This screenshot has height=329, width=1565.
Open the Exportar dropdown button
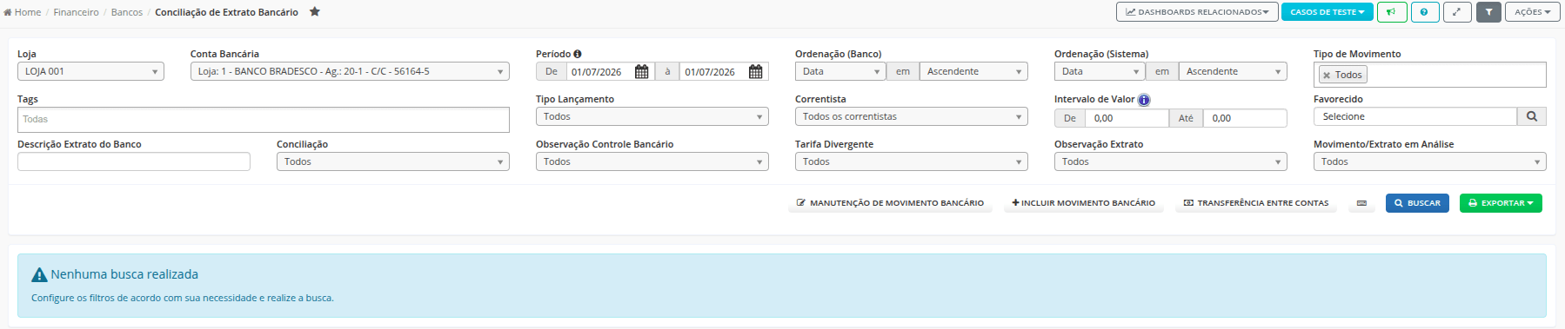[1501, 203]
